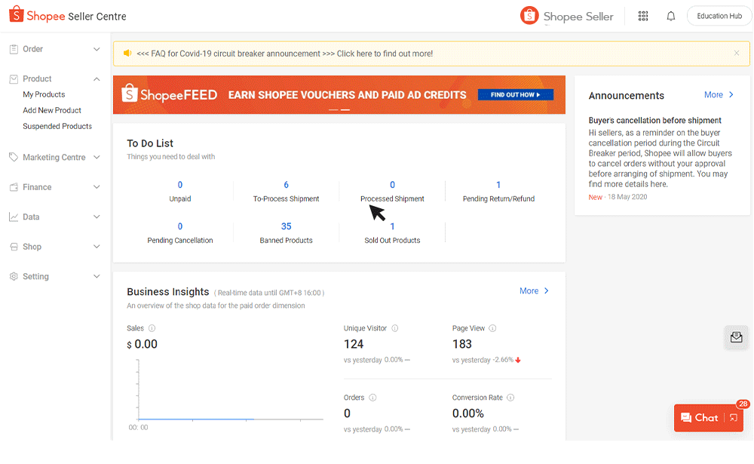
Task: Select first carousel dot on ShopeeFEED banner
Action: [x=333, y=109]
